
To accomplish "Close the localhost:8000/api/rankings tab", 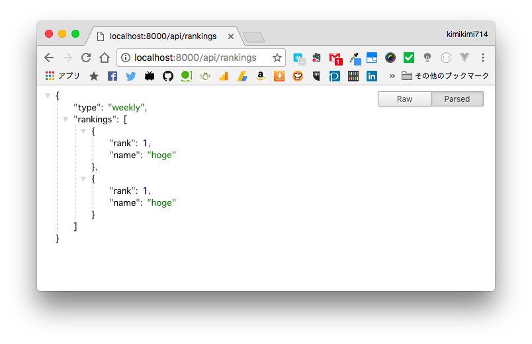I will click(x=231, y=36).
